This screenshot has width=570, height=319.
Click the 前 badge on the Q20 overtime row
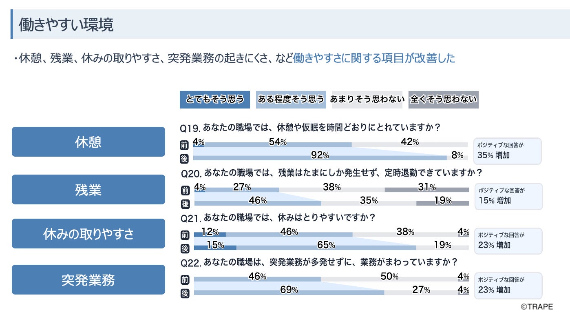point(185,190)
